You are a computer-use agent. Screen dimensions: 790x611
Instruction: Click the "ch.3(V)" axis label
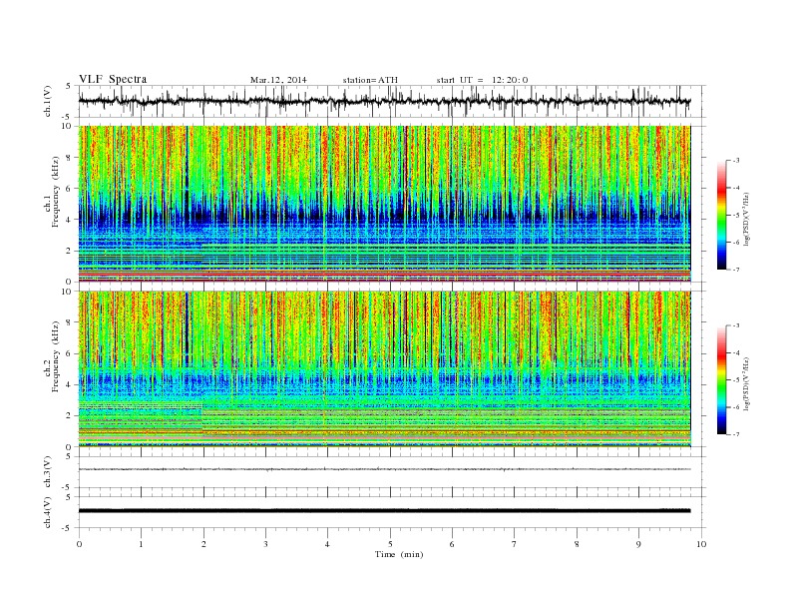pyautogui.click(x=47, y=471)
